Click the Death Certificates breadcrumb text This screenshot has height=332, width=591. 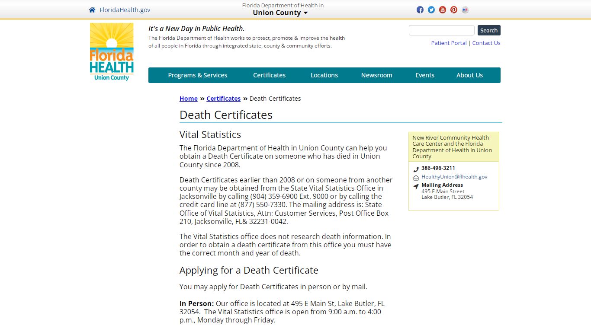point(275,99)
